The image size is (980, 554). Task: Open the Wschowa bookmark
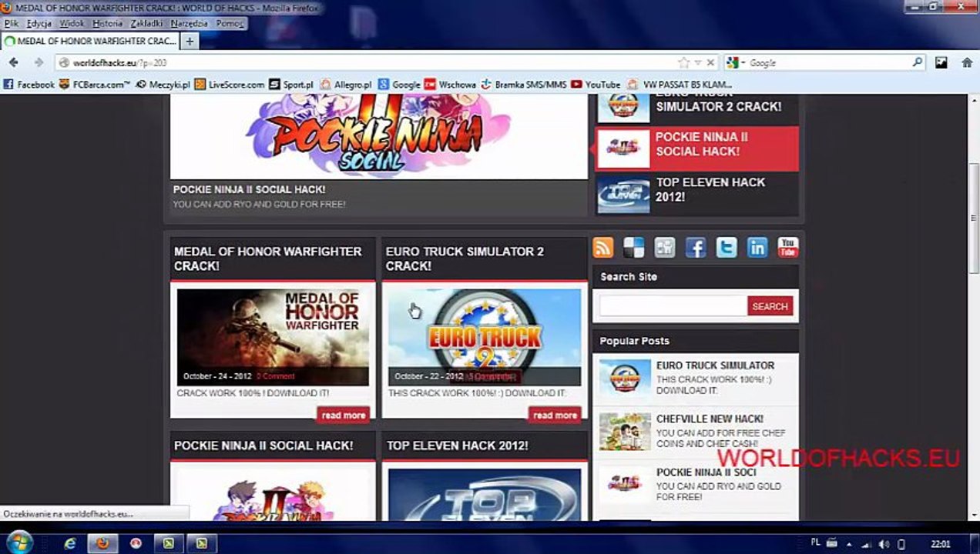[x=451, y=85]
